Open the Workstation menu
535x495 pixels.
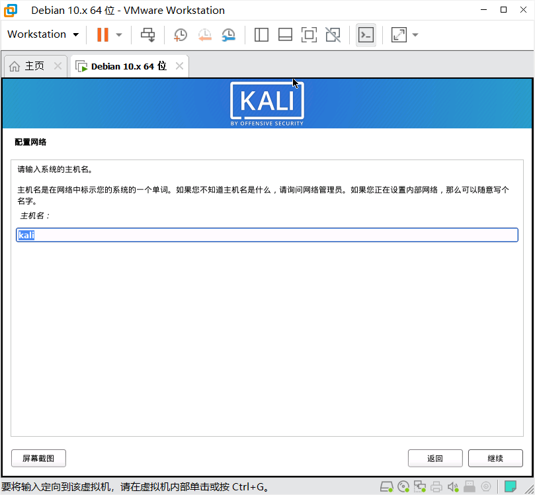[x=43, y=34]
